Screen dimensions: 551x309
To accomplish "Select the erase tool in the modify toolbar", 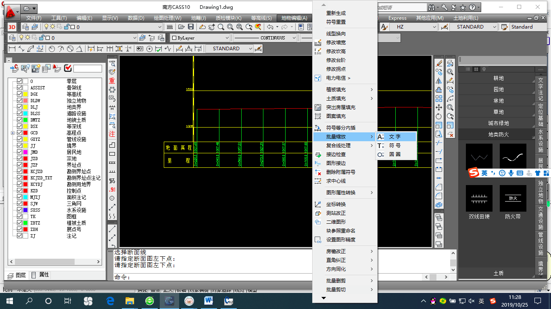I will coord(439,63).
